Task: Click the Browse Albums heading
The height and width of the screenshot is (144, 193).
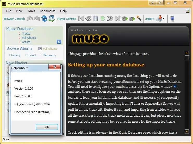Action: point(19,48)
